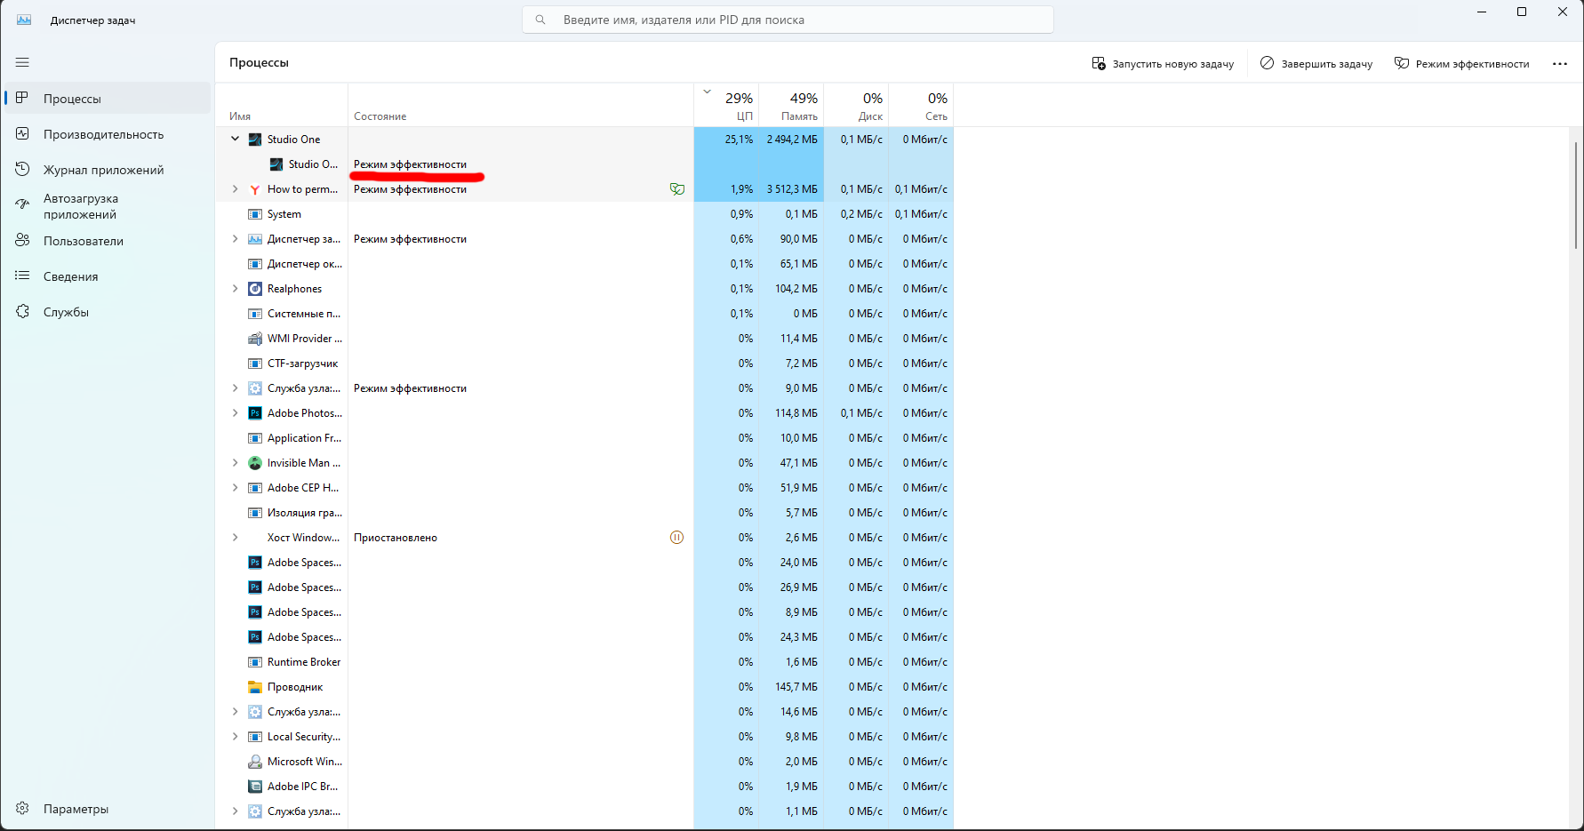Click the Studio One parent process icon
Screen dimensions: 1584x831
click(x=255, y=140)
